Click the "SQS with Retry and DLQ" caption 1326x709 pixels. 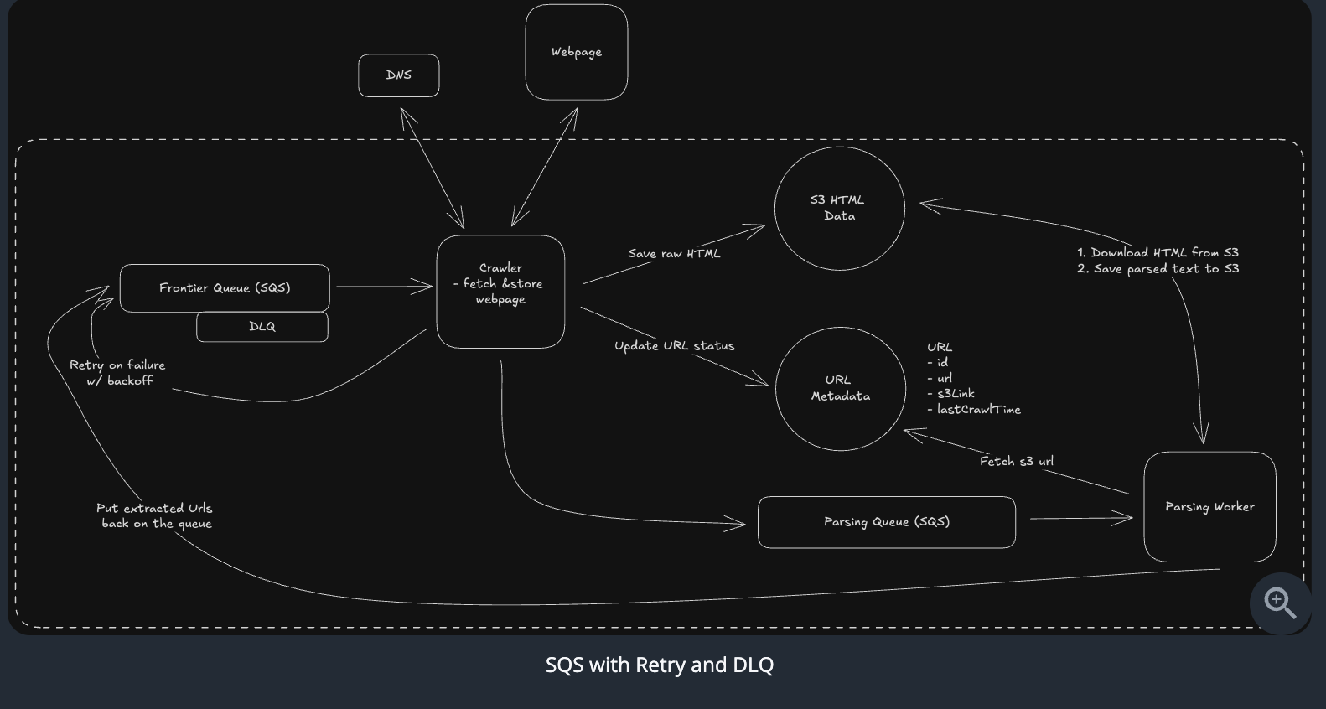(x=660, y=665)
